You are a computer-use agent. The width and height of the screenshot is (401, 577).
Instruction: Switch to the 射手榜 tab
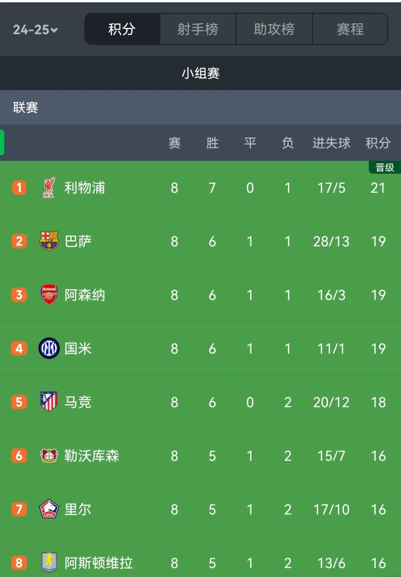(x=198, y=29)
